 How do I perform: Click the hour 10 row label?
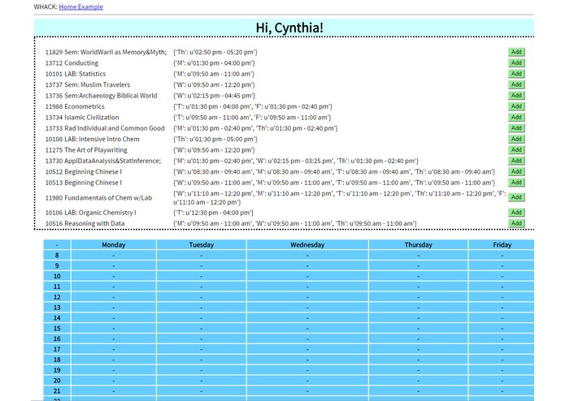pyautogui.click(x=57, y=276)
